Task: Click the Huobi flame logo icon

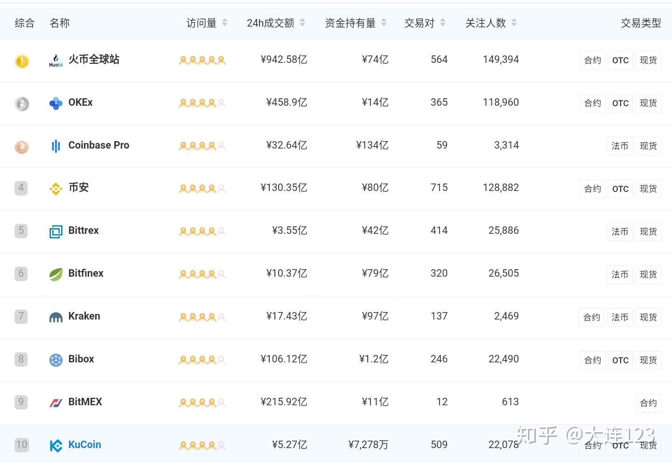Action: pyautogui.click(x=56, y=60)
